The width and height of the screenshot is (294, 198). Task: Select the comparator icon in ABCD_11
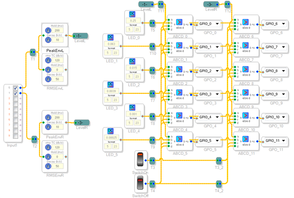246,139
